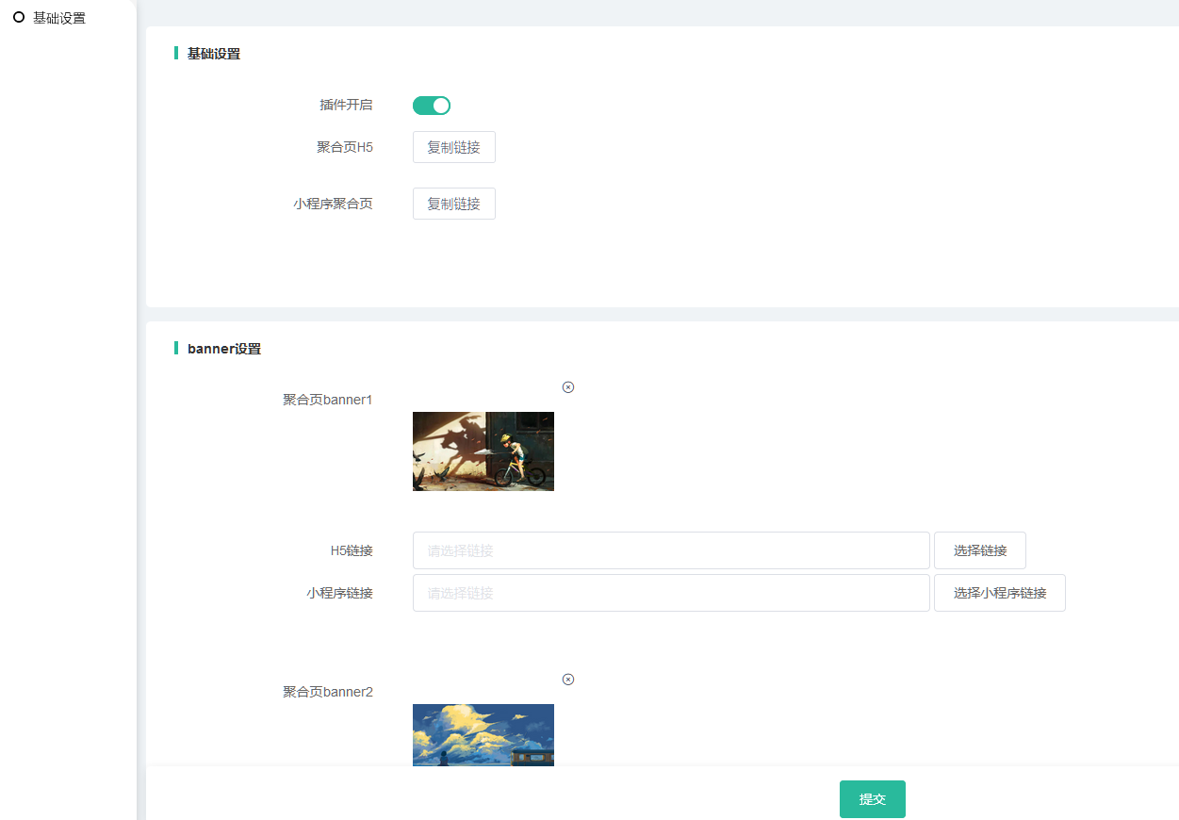The width and height of the screenshot is (1179, 820).
Task: Remove the 聚合页banner1 image with its delete icon
Action: [568, 387]
